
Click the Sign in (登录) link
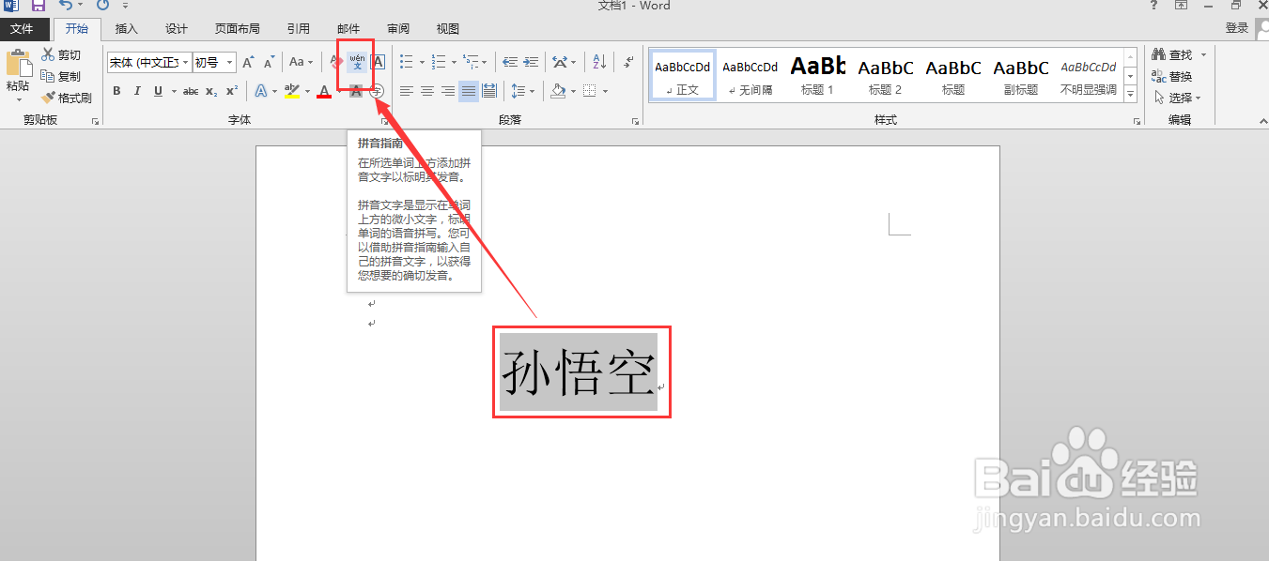point(1236,28)
